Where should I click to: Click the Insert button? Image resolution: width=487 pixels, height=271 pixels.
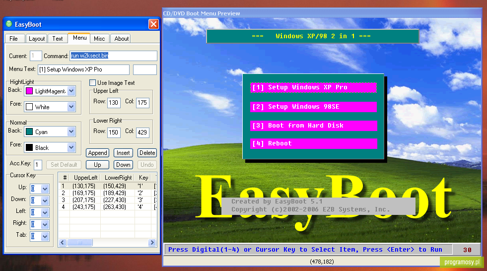(123, 153)
